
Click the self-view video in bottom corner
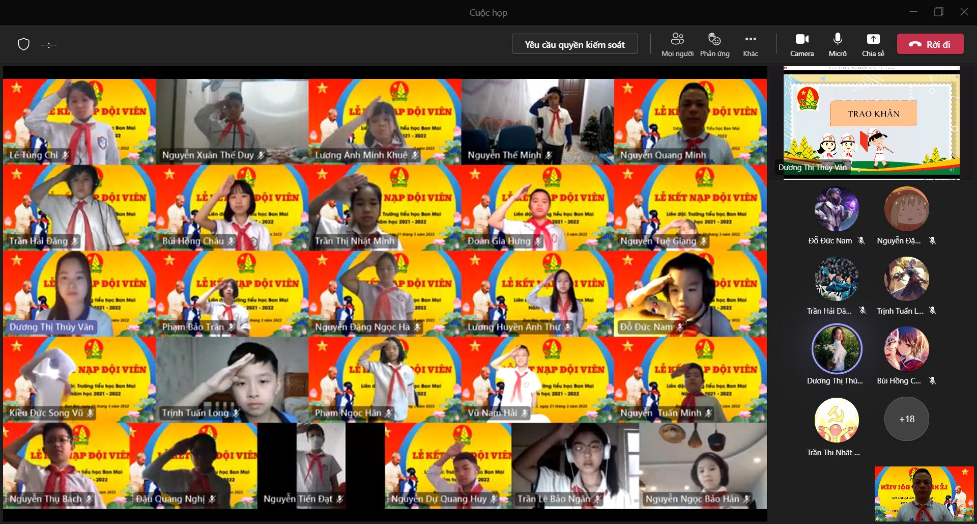coord(924,494)
